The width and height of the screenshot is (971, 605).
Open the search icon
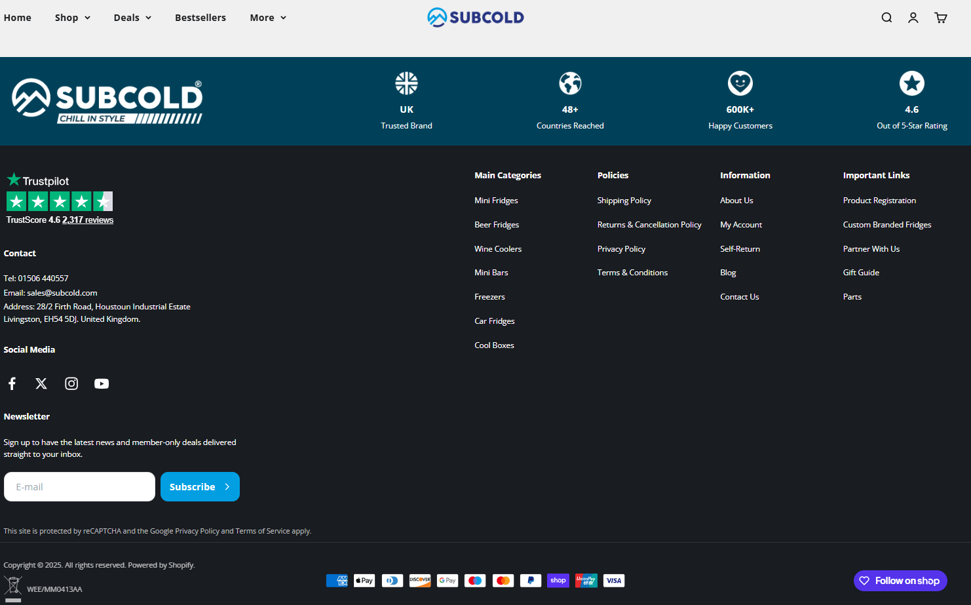pyautogui.click(x=886, y=18)
